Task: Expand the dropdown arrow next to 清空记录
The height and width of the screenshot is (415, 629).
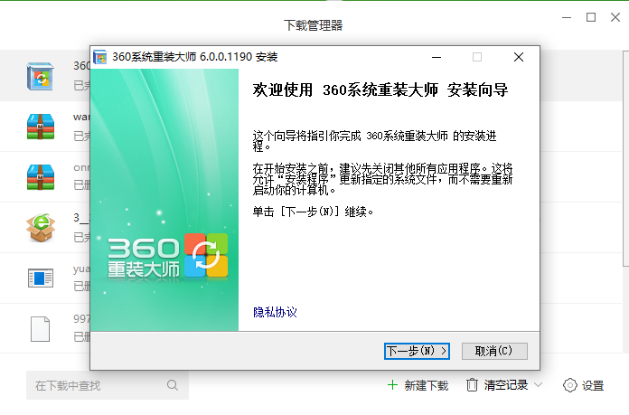Action: [x=539, y=385]
